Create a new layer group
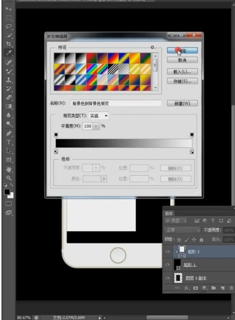 213,288
